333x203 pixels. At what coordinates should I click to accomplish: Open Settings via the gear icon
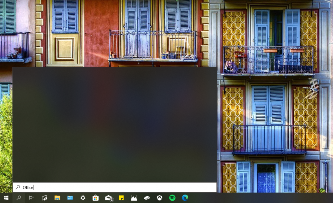click(83, 198)
